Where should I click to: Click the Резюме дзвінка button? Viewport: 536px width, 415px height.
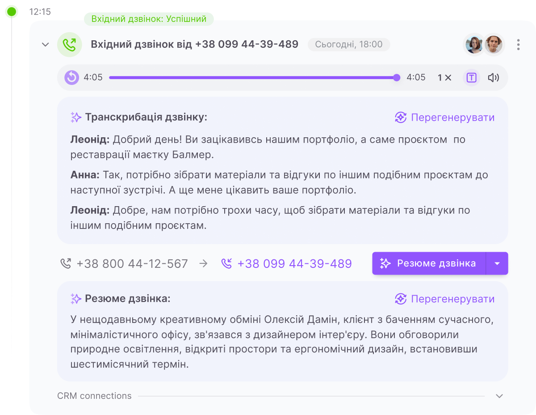tap(429, 263)
